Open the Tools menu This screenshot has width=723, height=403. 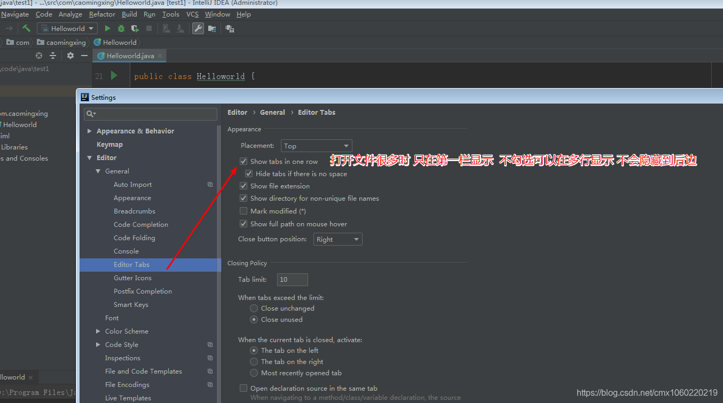coord(171,14)
